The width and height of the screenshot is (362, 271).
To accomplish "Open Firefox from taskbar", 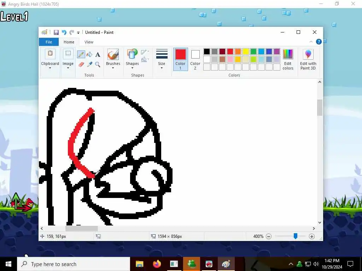I will tap(157, 264).
